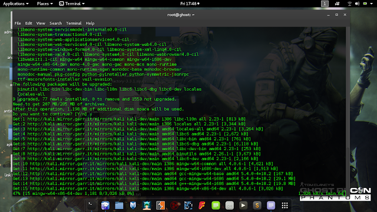Click the workspace 1 indicator in top bar
The height and width of the screenshot is (212, 377).
pyautogui.click(x=325, y=4)
